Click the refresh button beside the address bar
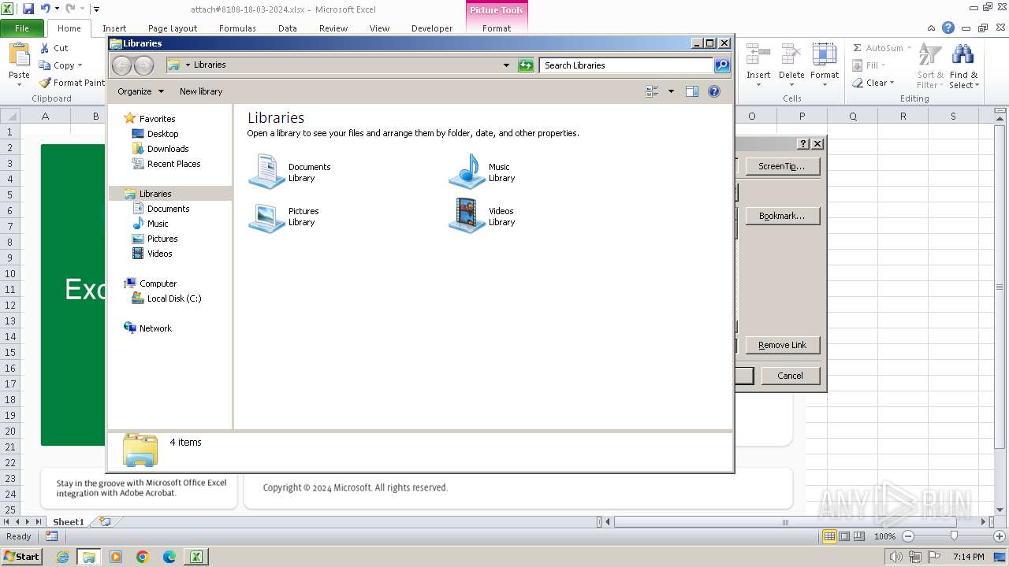Screen dimensions: 1009x567 526,65
